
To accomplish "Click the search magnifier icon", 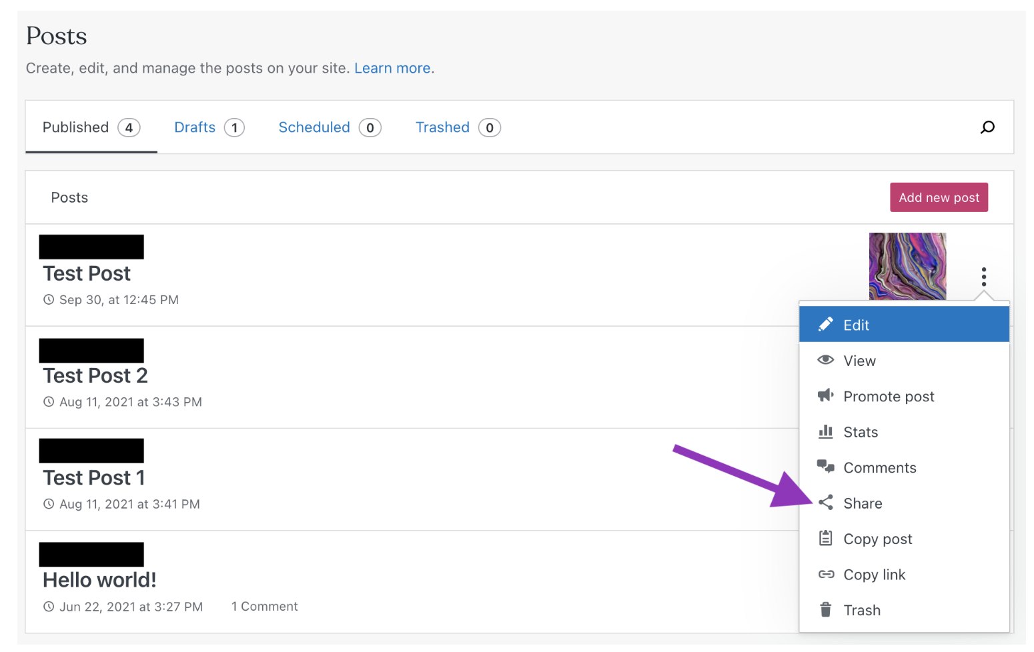I will tap(987, 127).
